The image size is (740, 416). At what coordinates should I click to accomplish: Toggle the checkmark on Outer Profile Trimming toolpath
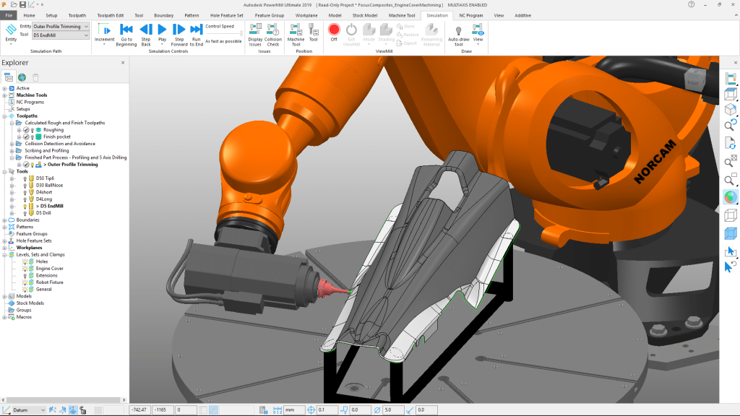coord(26,164)
